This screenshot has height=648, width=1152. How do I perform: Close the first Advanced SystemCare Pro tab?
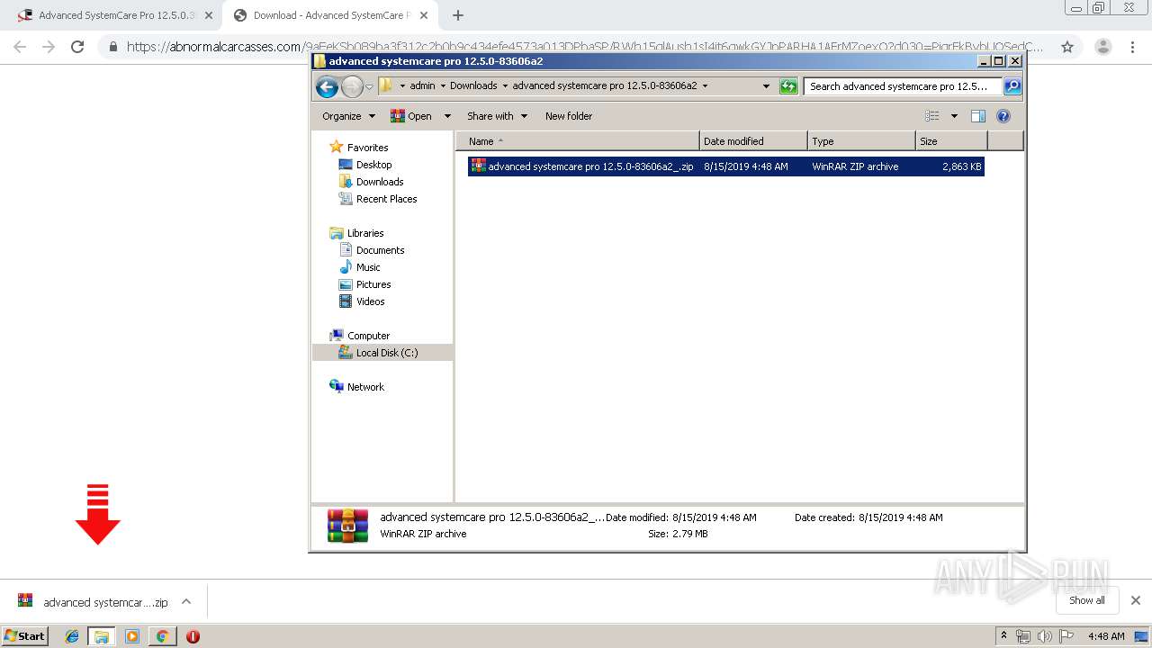click(209, 15)
